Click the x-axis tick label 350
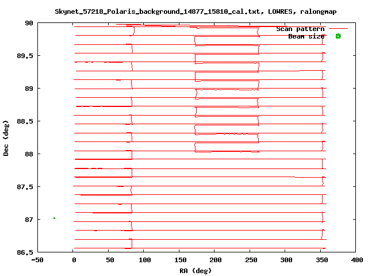The height and width of the screenshot is (276, 368). 321,260
